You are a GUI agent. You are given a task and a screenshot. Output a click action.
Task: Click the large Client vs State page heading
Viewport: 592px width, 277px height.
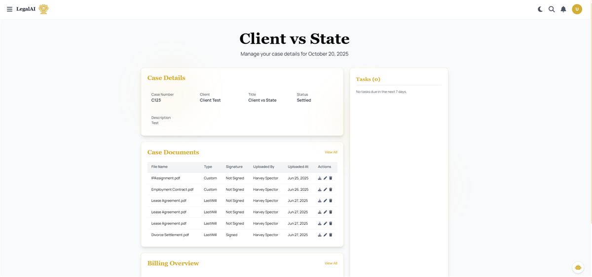point(295,38)
